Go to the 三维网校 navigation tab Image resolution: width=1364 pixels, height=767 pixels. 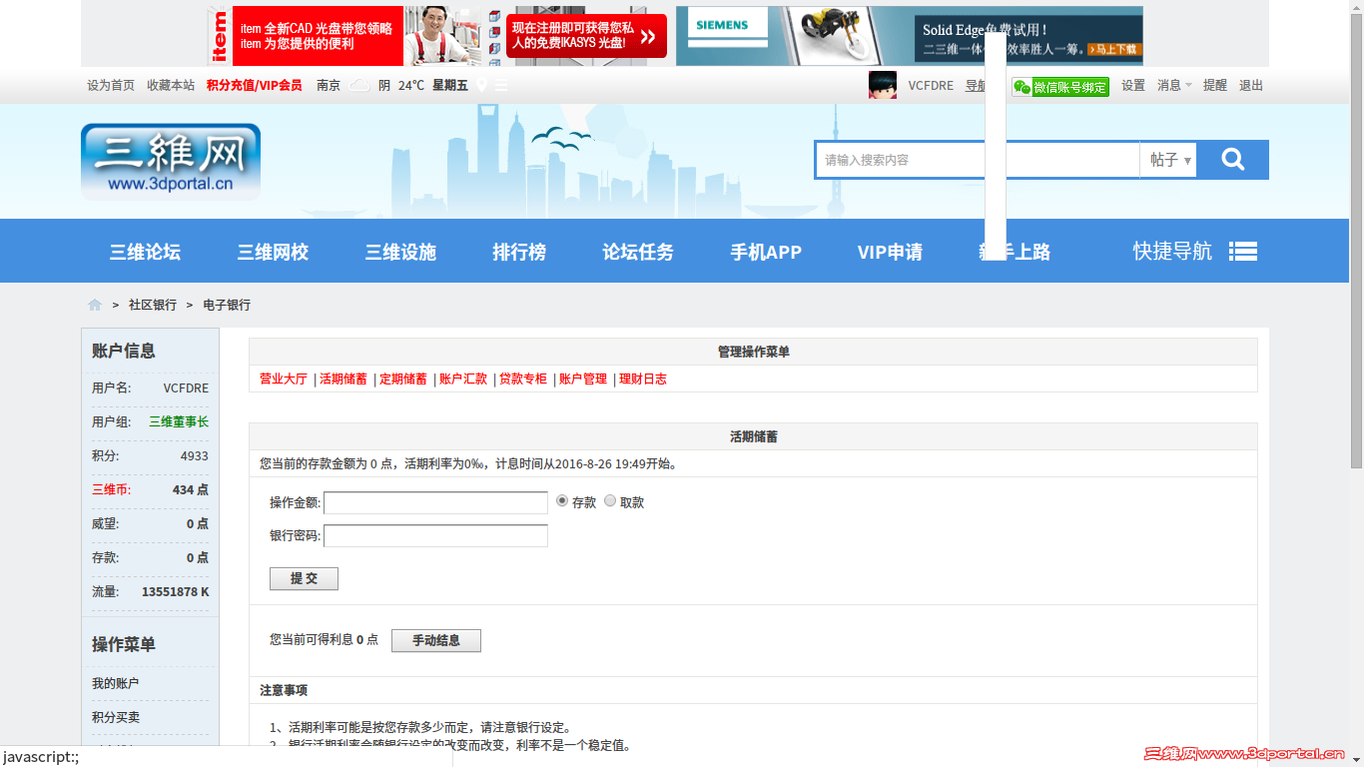click(x=273, y=252)
